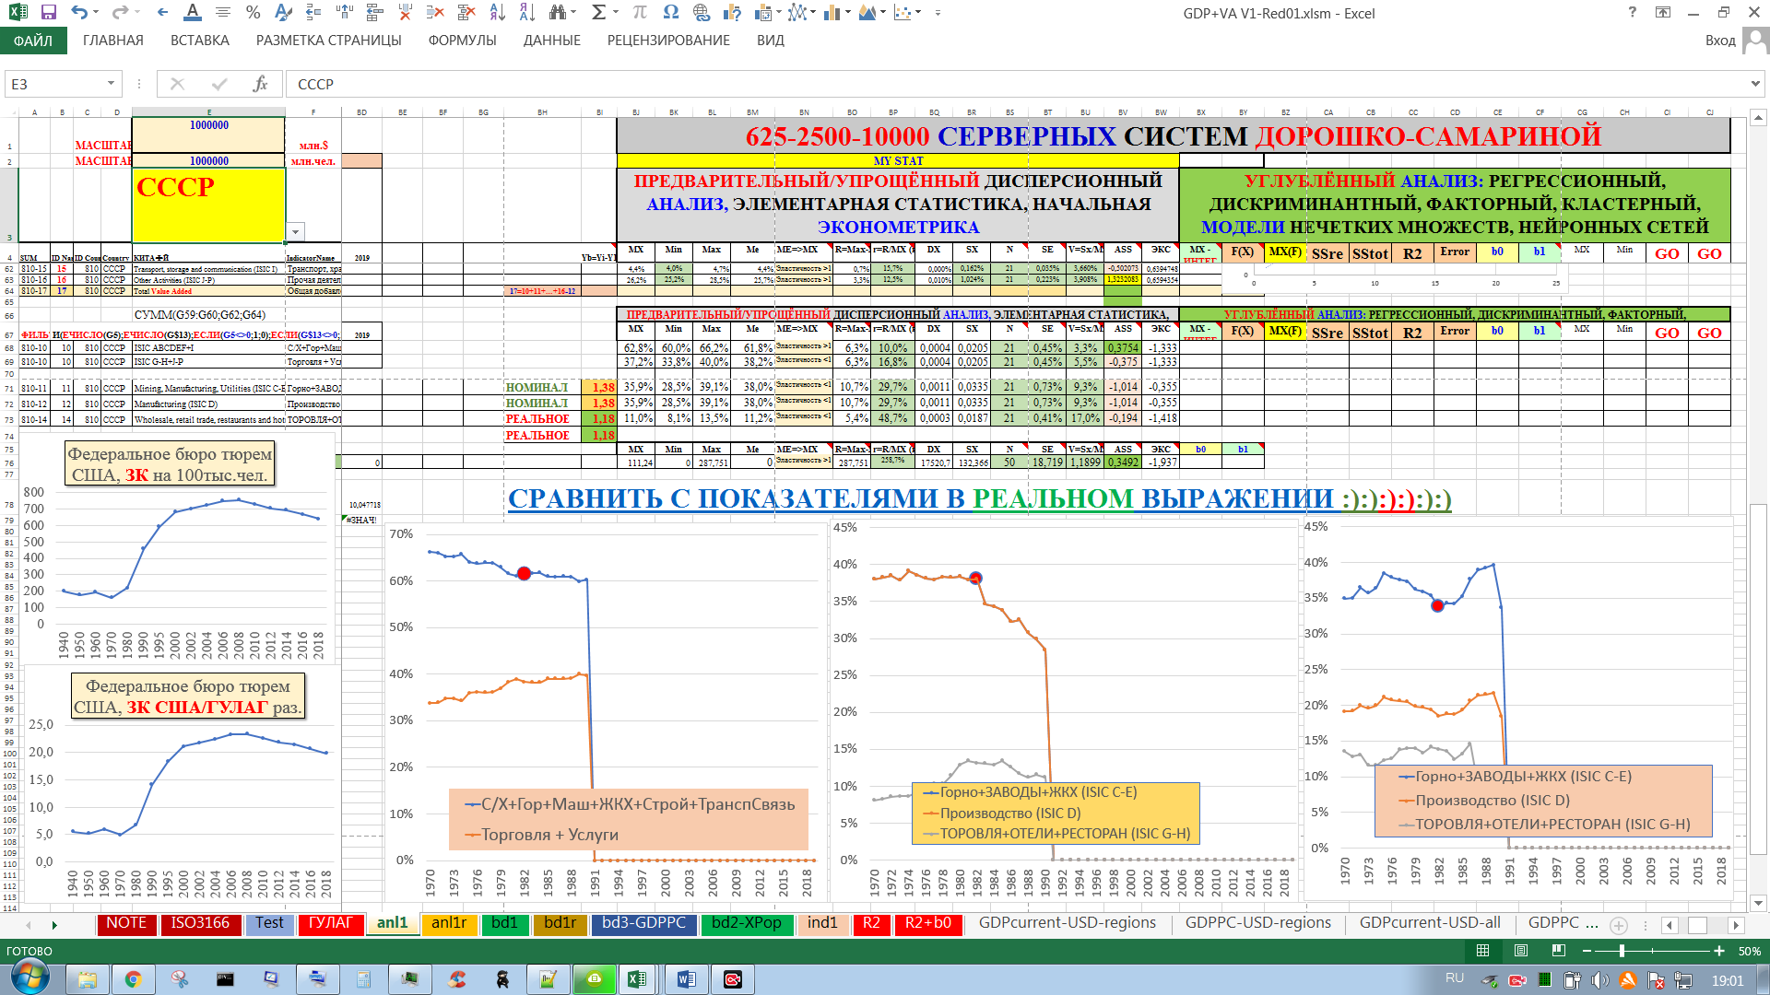Image resolution: width=1770 pixels, height=995 pixels.
Task: Open dropdown arrow beside СССР cell
Action: point(296,232)
